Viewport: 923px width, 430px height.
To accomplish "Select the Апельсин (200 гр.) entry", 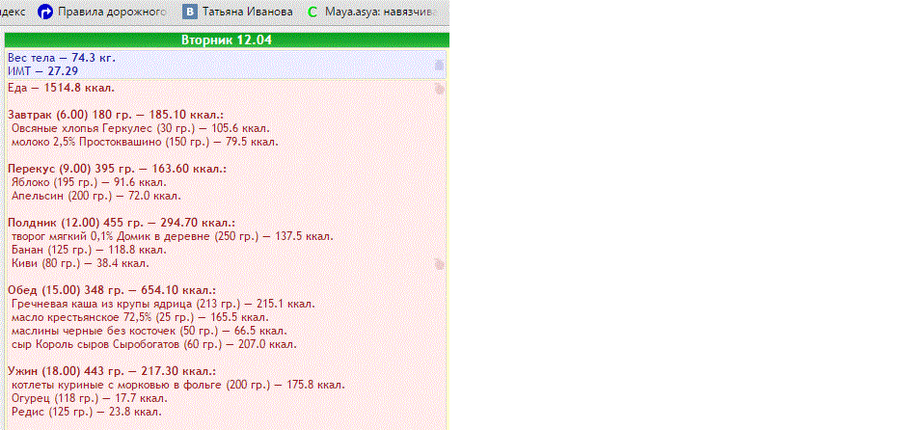I will tap(95, 196).
